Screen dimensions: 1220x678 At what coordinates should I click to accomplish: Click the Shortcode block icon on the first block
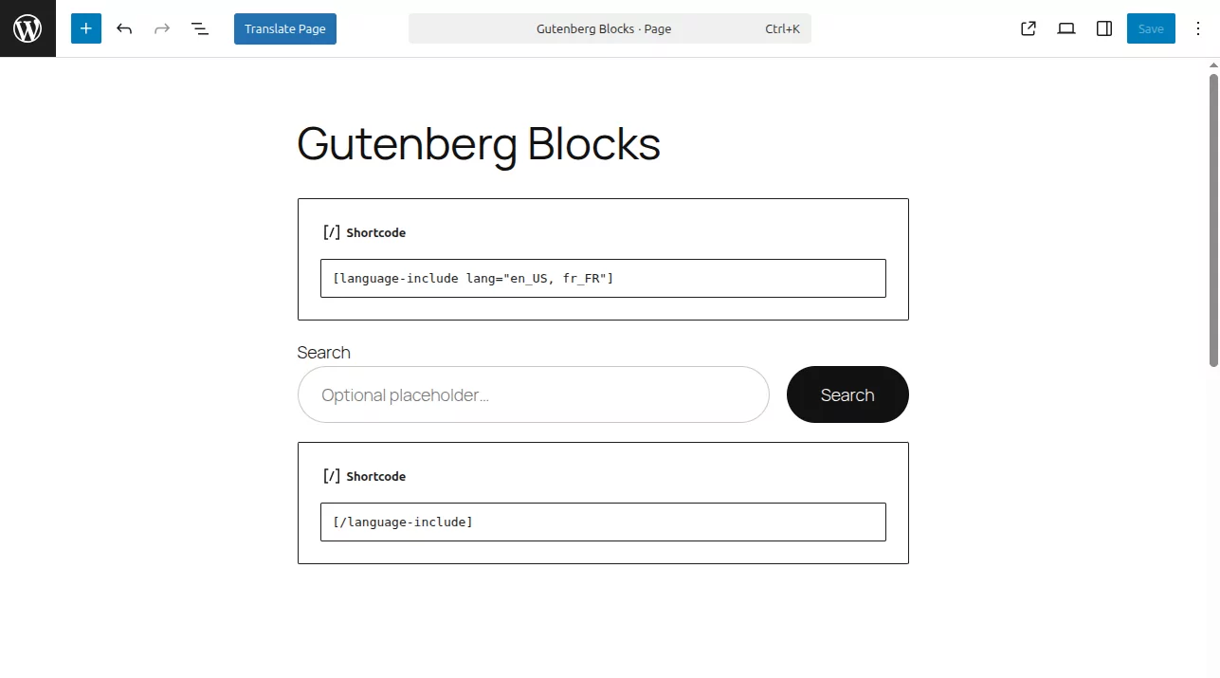click(x=332, y=231)
